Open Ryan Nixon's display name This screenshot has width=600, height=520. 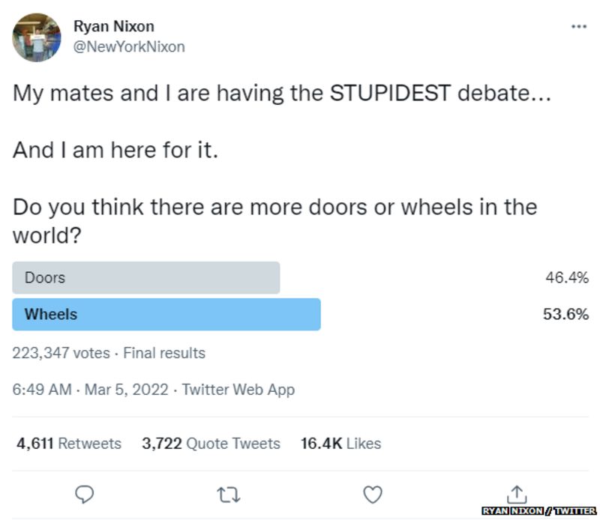(x=112, y=25)
